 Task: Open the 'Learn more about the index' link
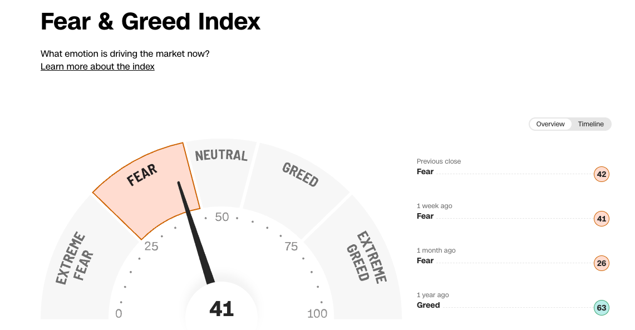[97, 67]
